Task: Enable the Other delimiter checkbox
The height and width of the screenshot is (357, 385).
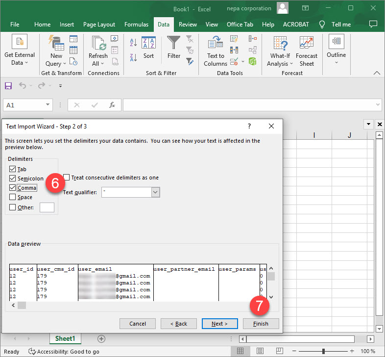Action: click(x=12, y=207)
